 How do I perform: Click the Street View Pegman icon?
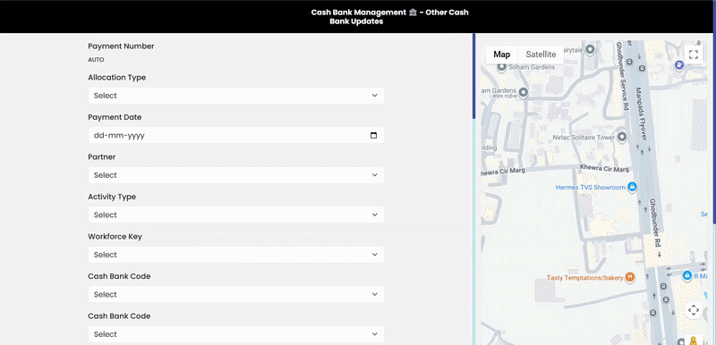click(x=693, y=341)
